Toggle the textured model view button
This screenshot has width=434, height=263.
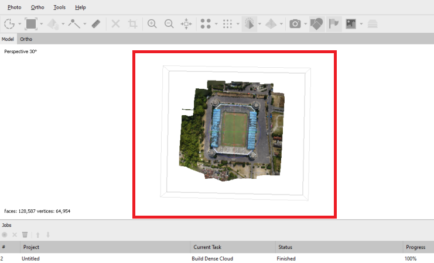pyautogui.click(x=249, y=24)
